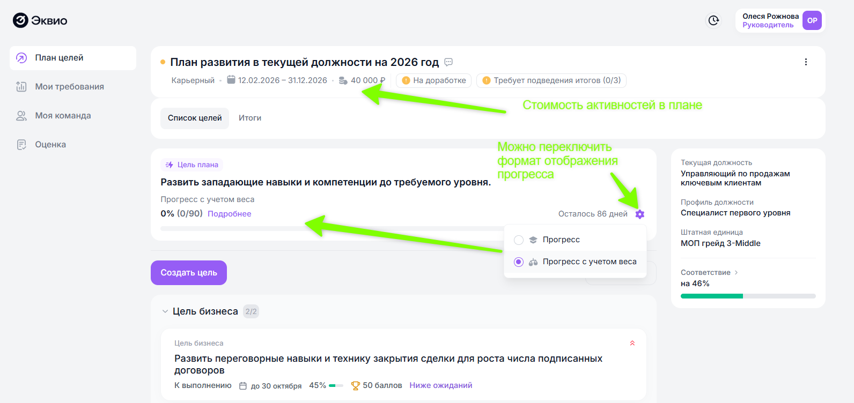The image size is (854, 403).
Task: Select the Прогресс radio option
Action: point(519,240)
